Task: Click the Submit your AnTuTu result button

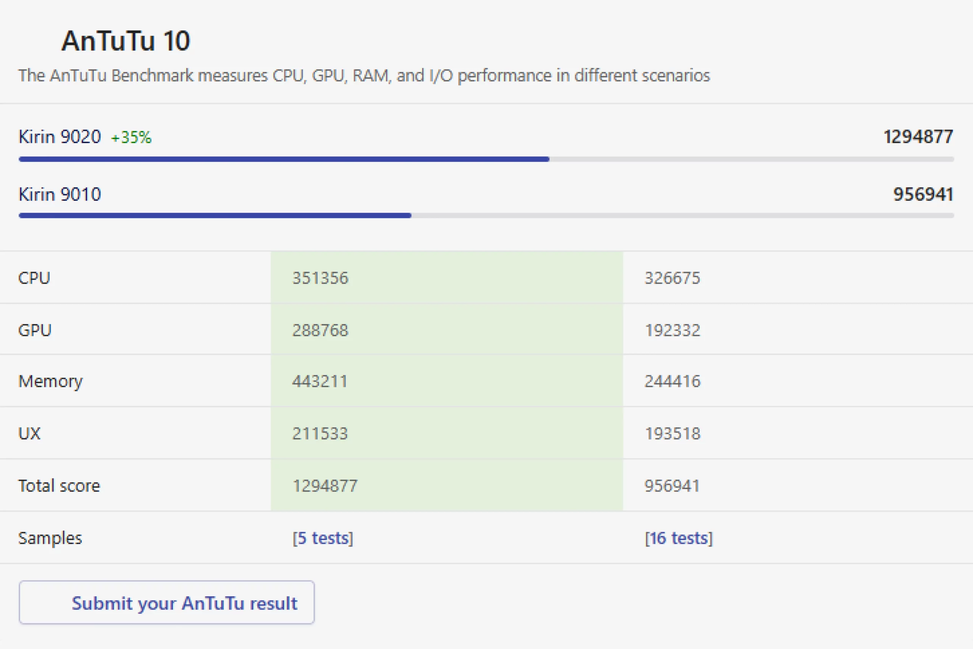Action: point(166,603)
